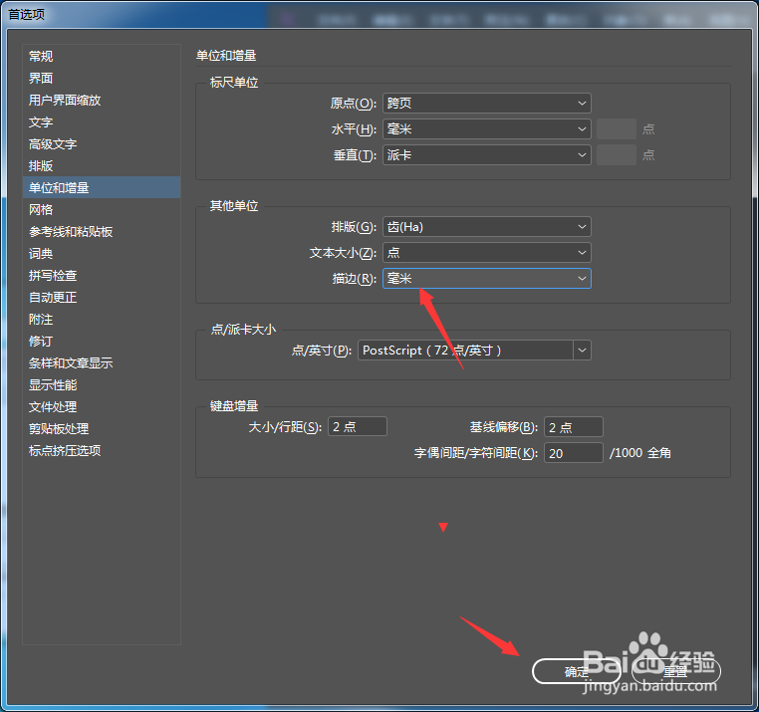Click the 基线偏移 increment field
The image size is (759, 712).
pos(574,427)
